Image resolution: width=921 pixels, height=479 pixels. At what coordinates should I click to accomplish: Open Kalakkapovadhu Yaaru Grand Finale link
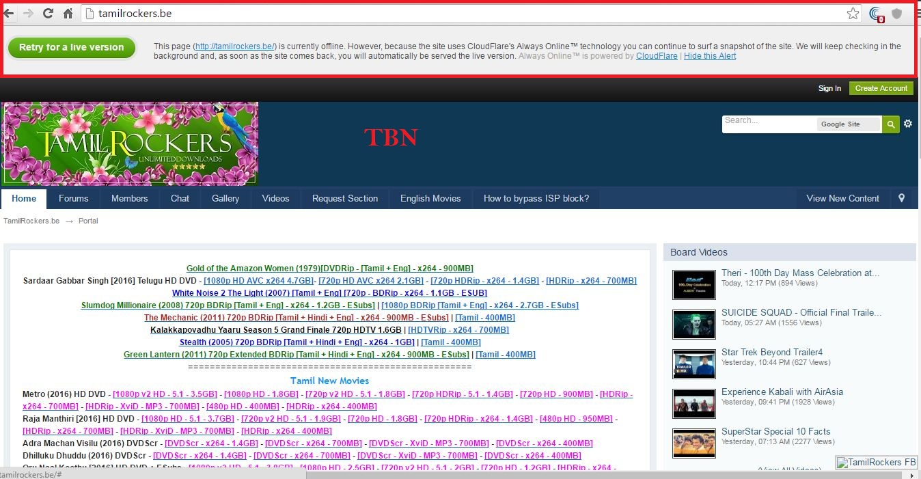276,330
